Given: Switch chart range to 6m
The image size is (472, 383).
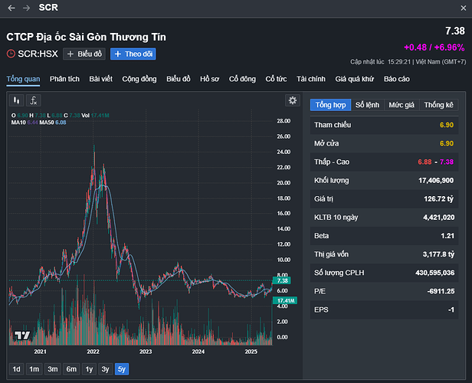Looking at the screenshot, I should 70,368.
